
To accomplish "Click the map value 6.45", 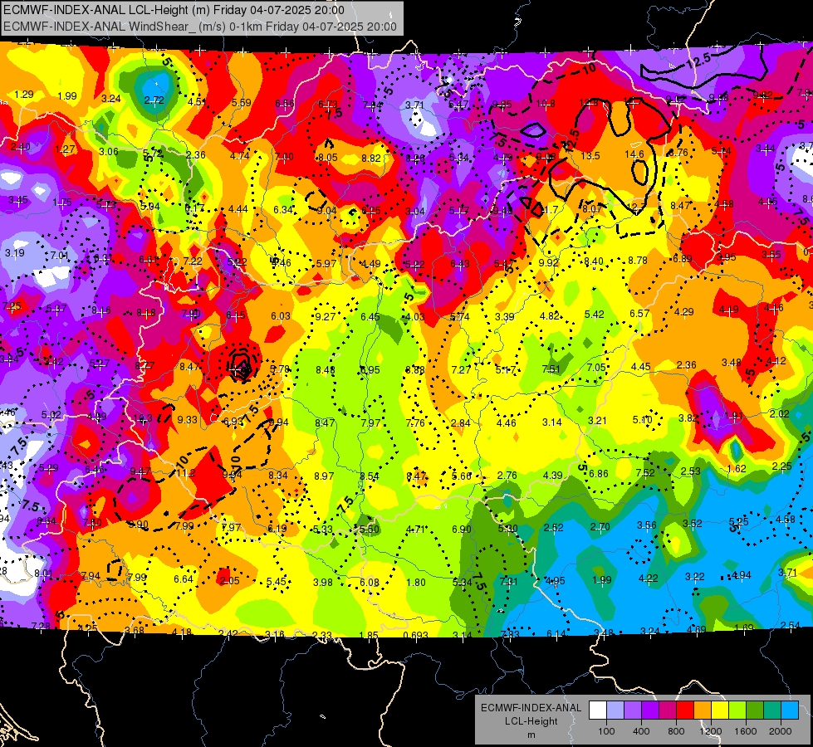I will coord(370,316).
